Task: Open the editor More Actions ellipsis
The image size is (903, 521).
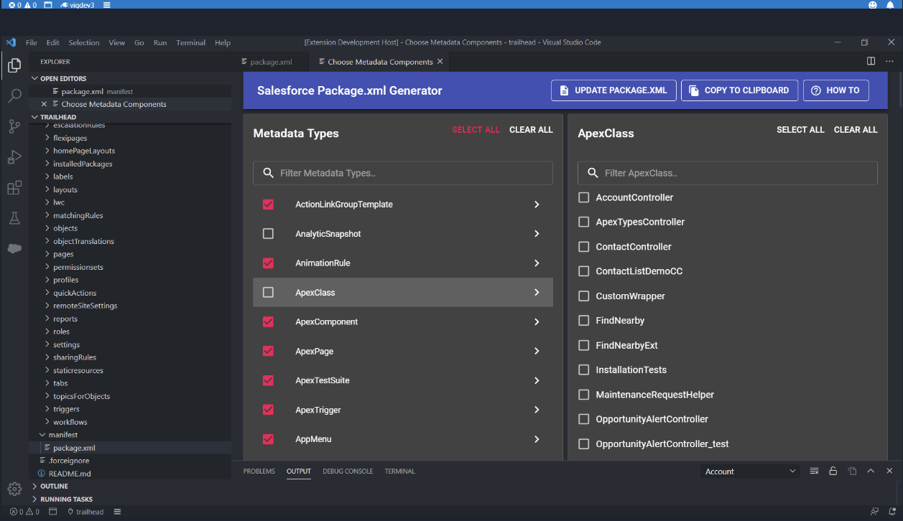Action: [x=890, y=62]
